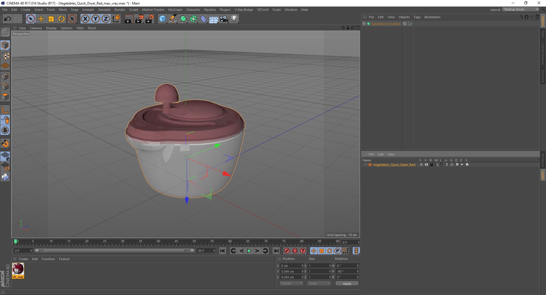This screenshot has height=295, width=546.
Task: Add a Light object
Action: point(234,19)
